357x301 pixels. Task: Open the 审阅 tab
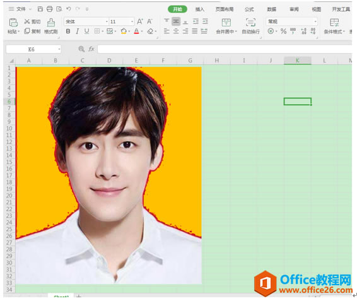point(294,9)
